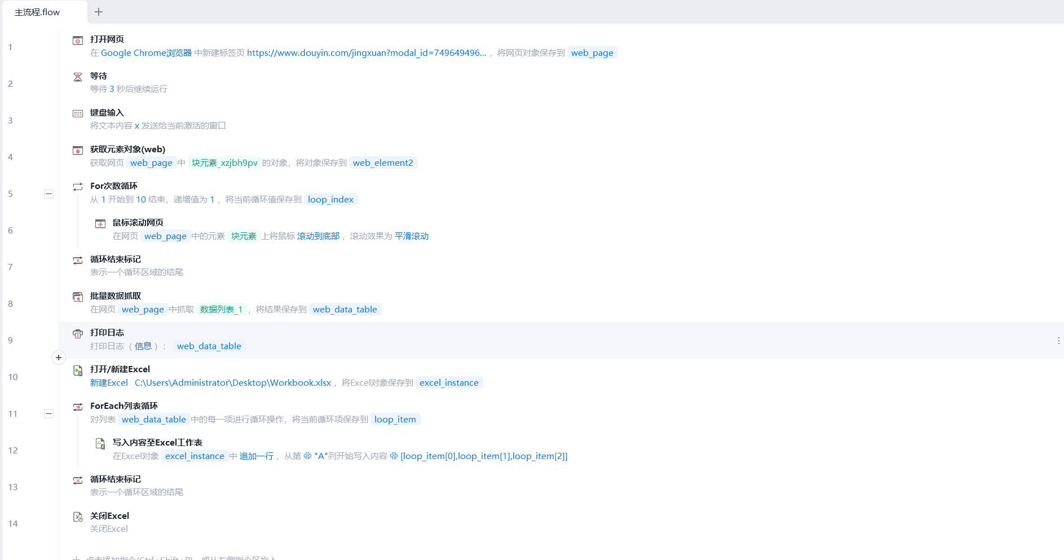
Task: Click the web_page variable tag in step 1
Action: [592, 53]
